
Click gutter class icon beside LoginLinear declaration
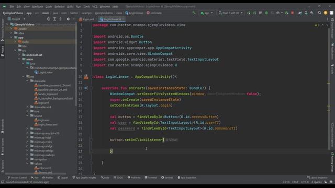click(x=86, y=77)
